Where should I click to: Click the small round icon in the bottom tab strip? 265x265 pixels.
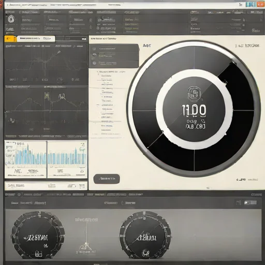(19, 195)
